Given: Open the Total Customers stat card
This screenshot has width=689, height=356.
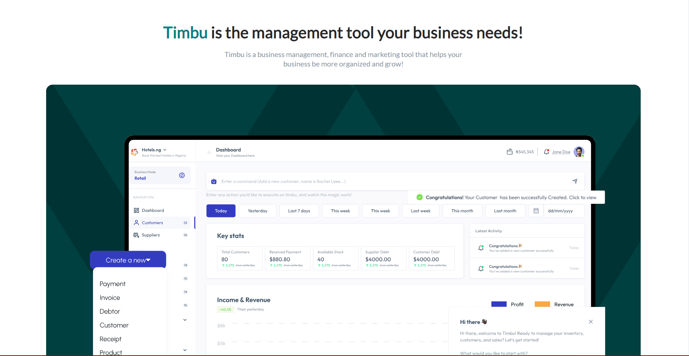Looking at the screenshot, I should (240, 258).
